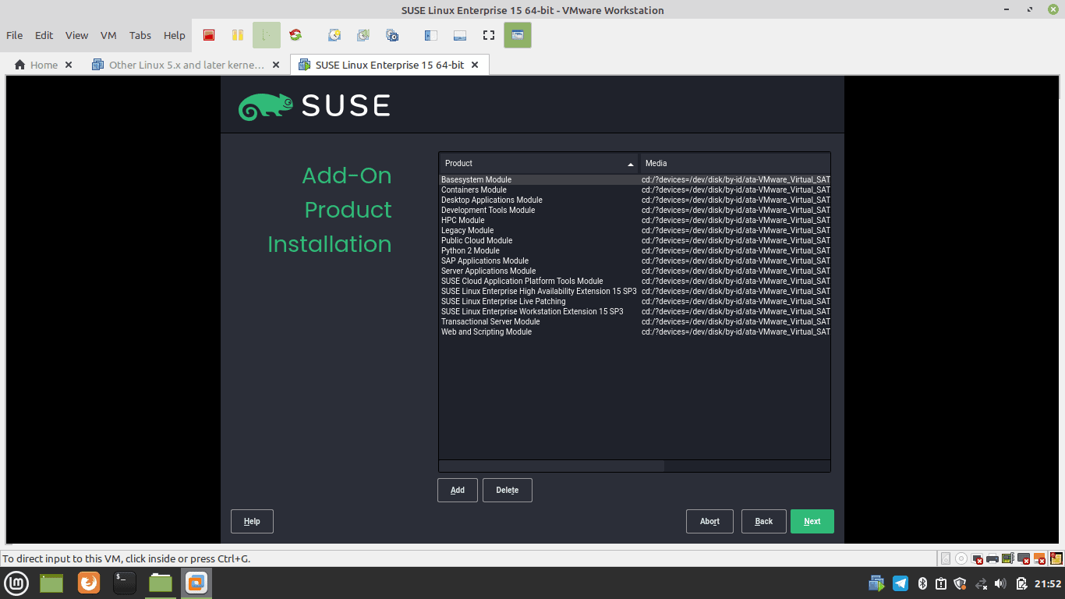Select the HPC Module row
The image size is (1065, 599).
click(635, 220)
